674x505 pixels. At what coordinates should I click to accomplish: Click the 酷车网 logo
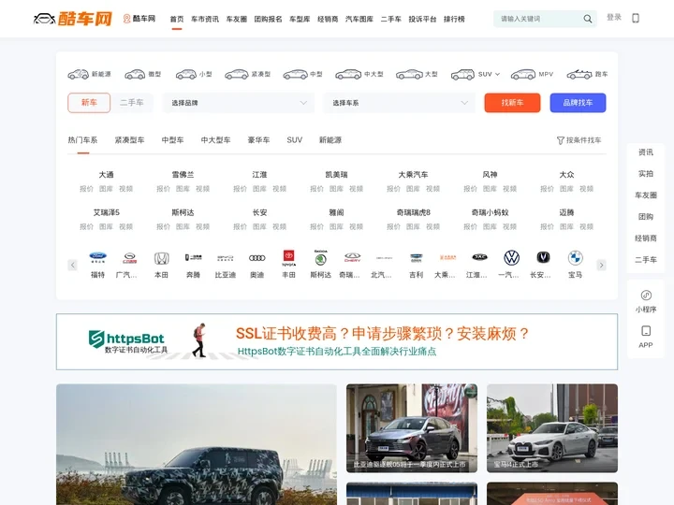pyautogui.click(x=73, y=19)
